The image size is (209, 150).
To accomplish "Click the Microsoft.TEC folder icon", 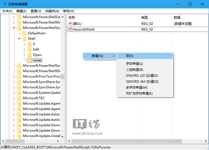I will click(19, 98).
